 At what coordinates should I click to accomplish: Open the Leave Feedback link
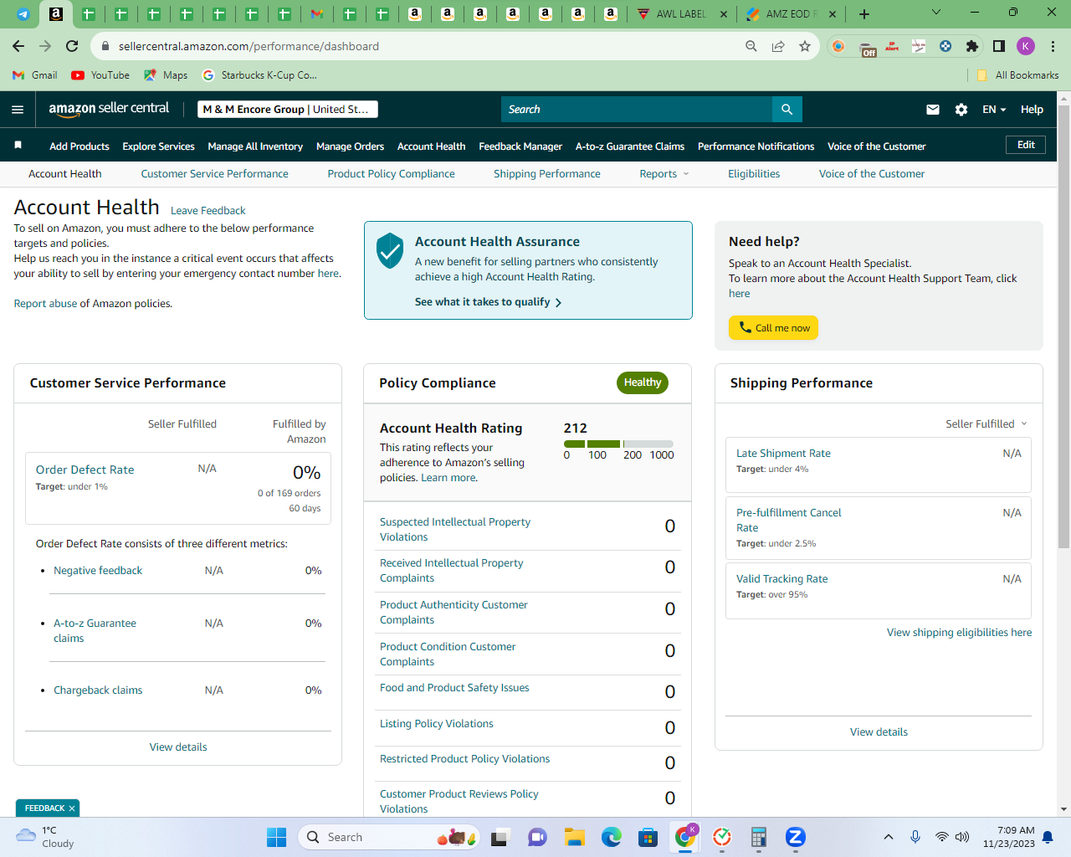click(208, 211)
